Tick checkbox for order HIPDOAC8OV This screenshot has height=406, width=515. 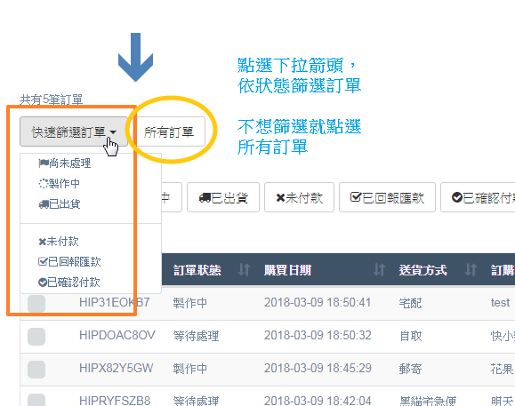coord(36,337)
